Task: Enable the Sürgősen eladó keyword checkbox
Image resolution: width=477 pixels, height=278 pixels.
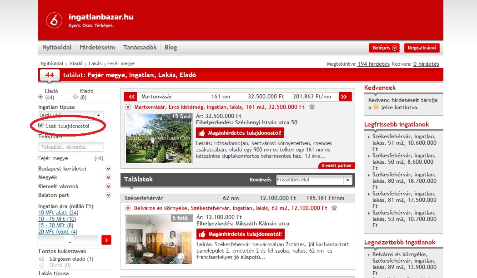Action: click(x=42, y=259)
